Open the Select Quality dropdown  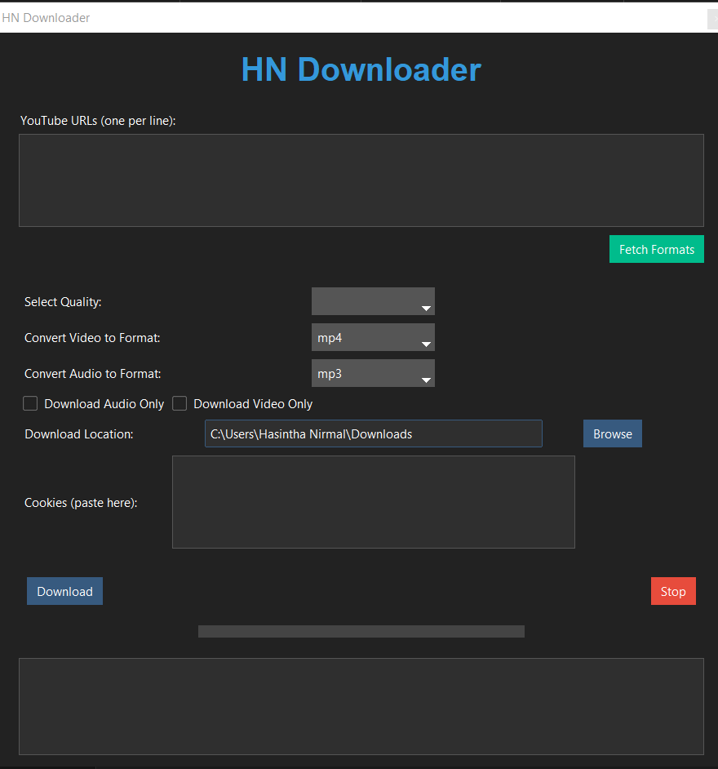coord(373,301)
